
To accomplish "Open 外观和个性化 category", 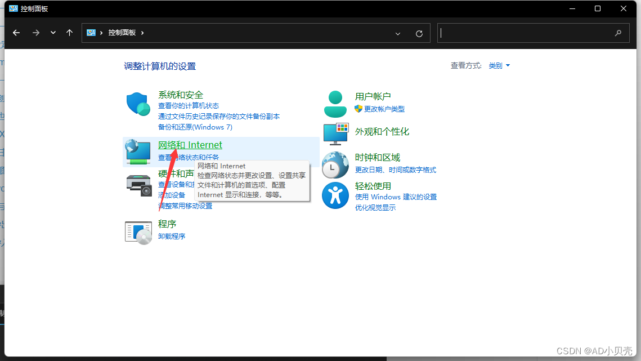I will coord(382,131).
